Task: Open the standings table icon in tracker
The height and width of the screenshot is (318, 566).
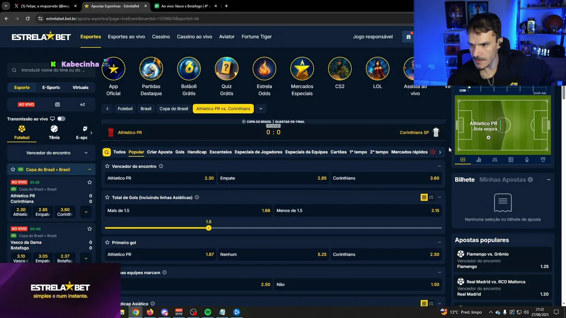Action: [511, 159]
